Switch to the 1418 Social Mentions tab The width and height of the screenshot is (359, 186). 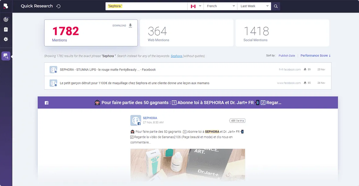282,33
